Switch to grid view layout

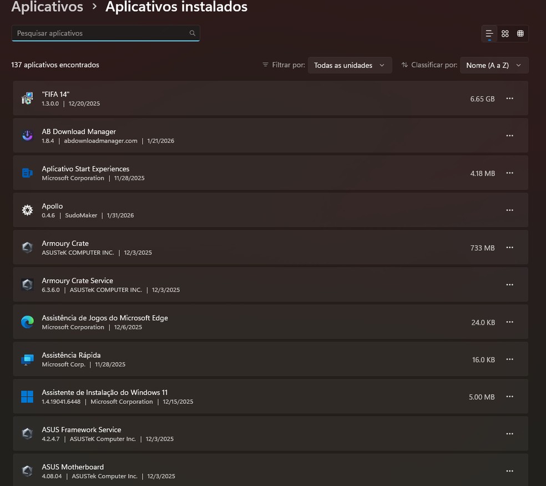pyautogui.click(x=505, y=34)
